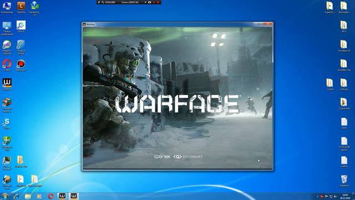Click the highlighted Warface taskbar button

[74, 196]
